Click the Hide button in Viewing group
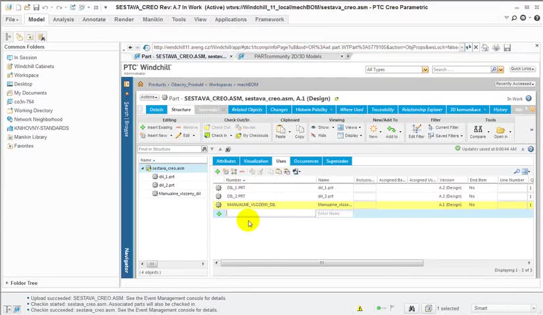This screenshot has width=543, height=315. point(319,136)
